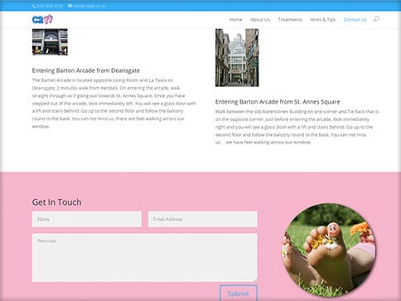
Task: Click the phone number in header
Action: (50, 6)
